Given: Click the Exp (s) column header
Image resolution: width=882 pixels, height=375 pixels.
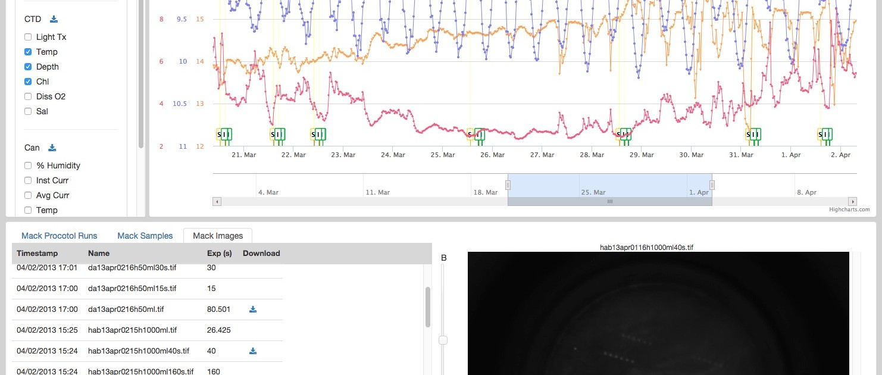Looking at the screenshot, I should (219, 253).
